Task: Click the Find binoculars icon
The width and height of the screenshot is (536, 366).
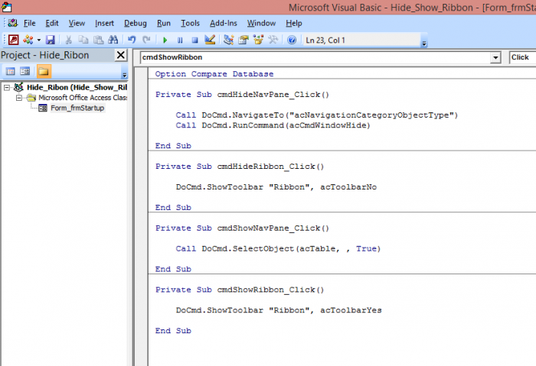Action: click(x=113, y=39)
